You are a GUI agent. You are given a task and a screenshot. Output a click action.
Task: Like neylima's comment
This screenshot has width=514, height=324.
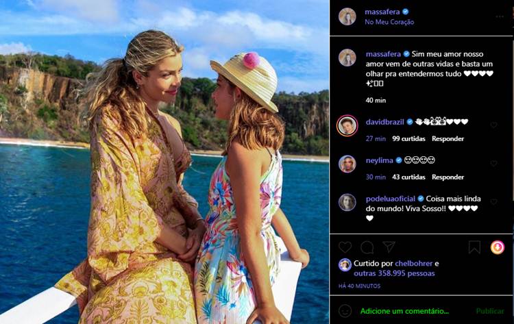[x=493, y=164]
